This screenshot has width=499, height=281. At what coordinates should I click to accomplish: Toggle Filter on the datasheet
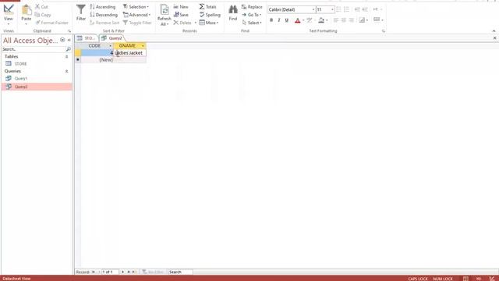coord(137,23)
